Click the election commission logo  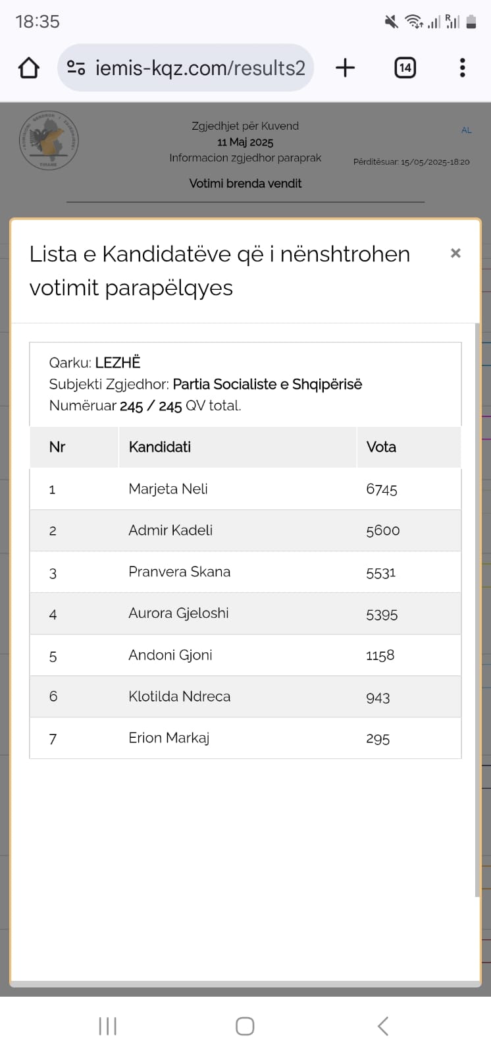click(49, 140)
